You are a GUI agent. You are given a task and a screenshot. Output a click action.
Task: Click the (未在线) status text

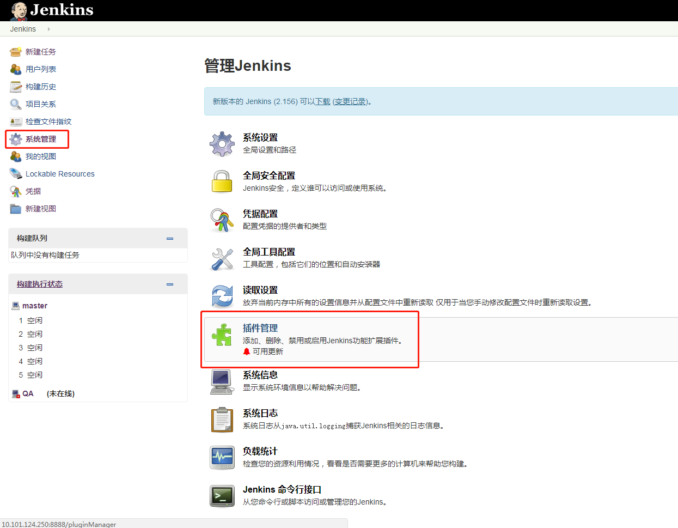tap(60, 393)
